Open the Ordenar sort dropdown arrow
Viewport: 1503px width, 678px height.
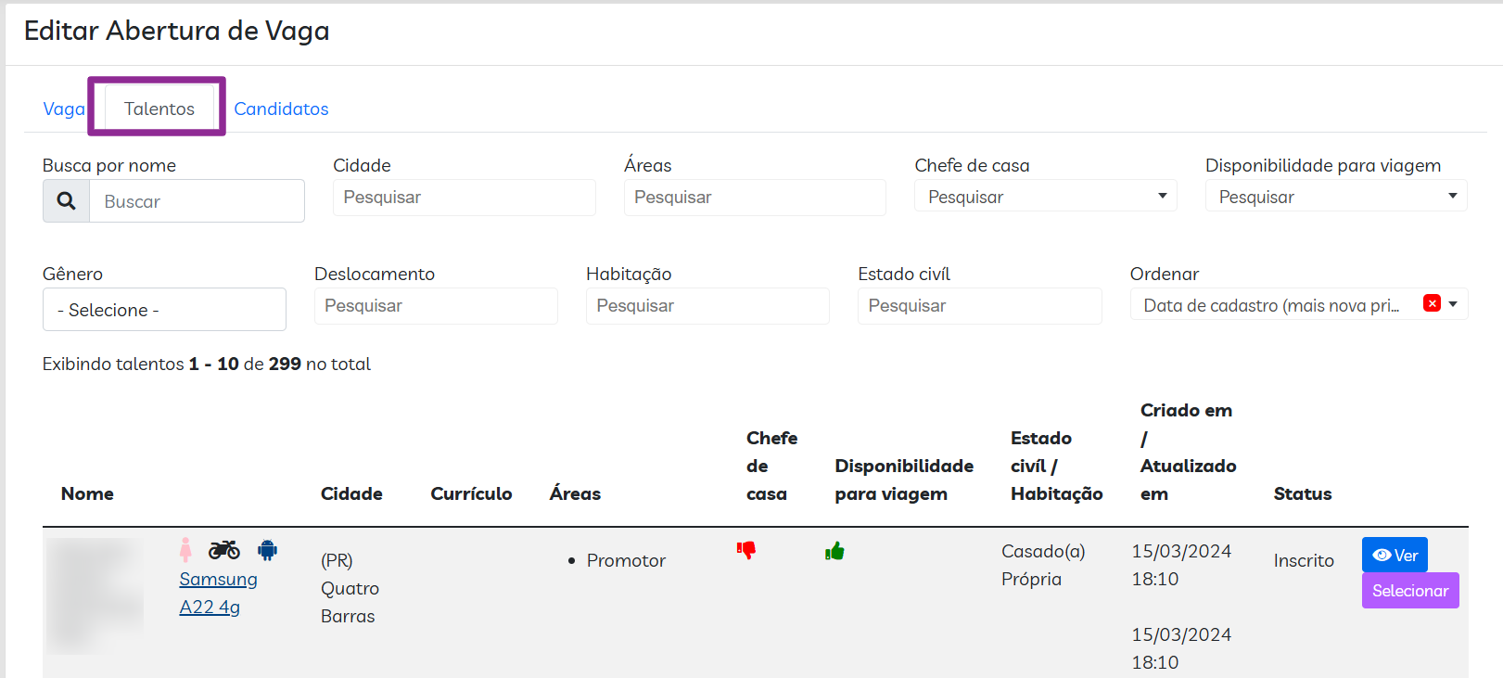coord(1453,304)
